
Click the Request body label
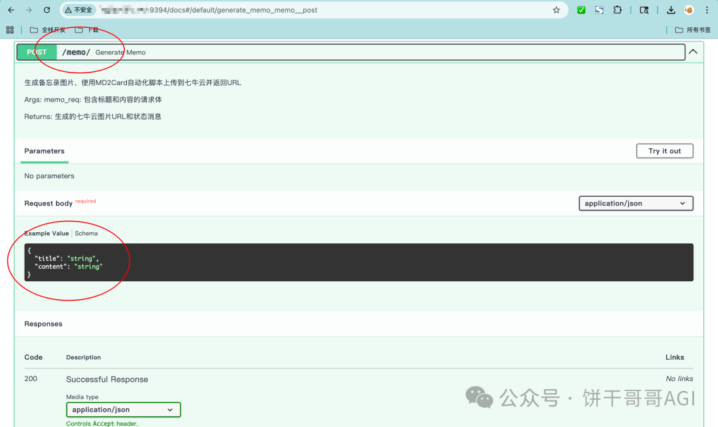tap(48, 204)
